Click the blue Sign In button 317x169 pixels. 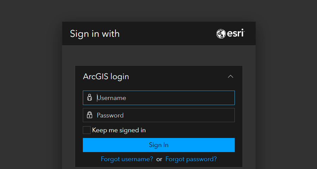159,145
